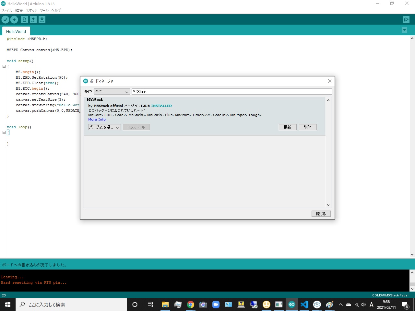Select the HelloWorld sketch tab

(16, 31)
